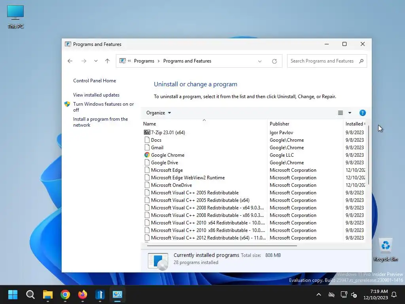
Task: Select the Google Drive entry
Action: 164,163
